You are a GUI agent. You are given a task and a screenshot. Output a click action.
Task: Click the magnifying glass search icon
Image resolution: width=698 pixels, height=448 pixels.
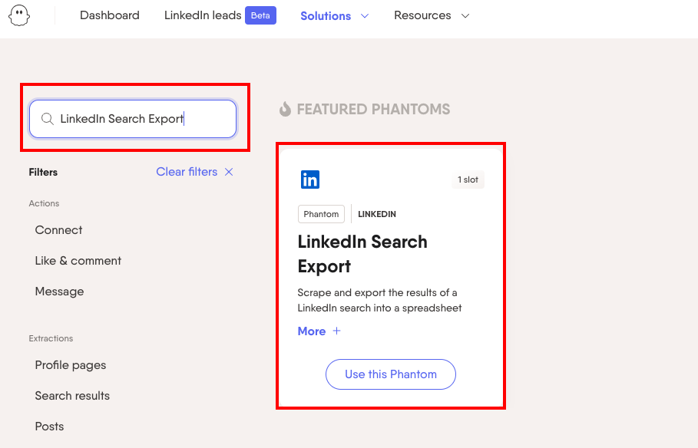click(x=47, y=119)
